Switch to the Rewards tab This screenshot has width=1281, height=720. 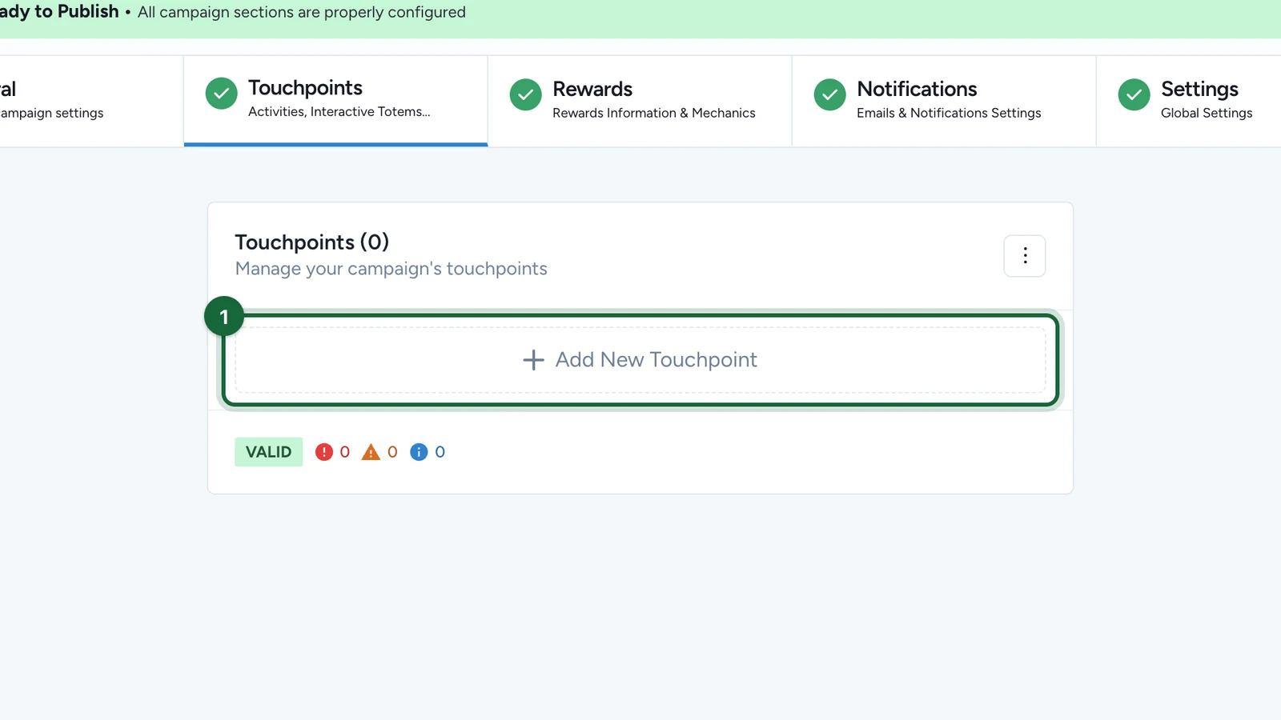click(640, 101)
